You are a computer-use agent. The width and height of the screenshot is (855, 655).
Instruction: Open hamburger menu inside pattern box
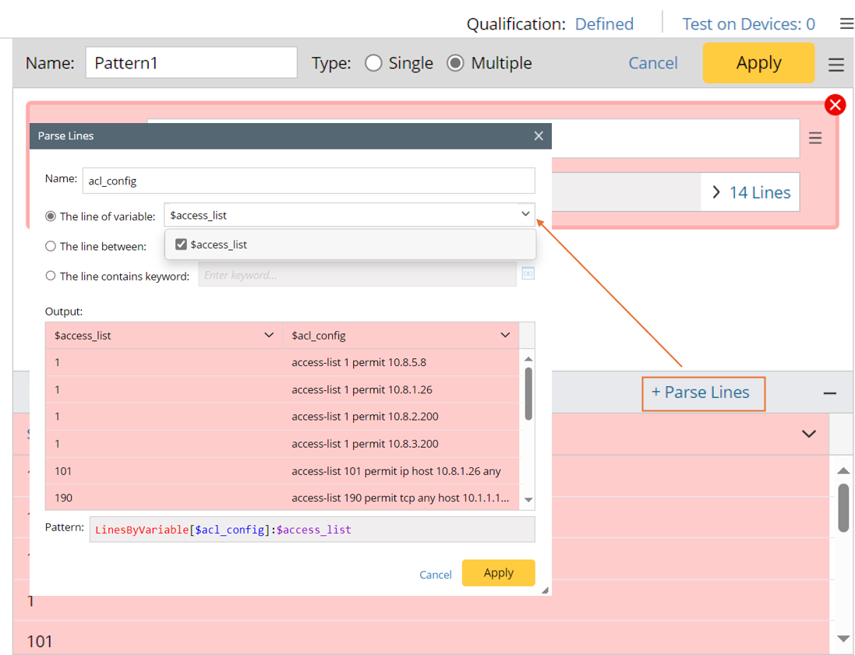[x=815, y=139]
